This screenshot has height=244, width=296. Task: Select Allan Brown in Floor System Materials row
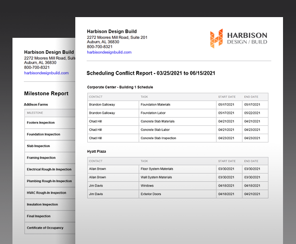[98, 169]
